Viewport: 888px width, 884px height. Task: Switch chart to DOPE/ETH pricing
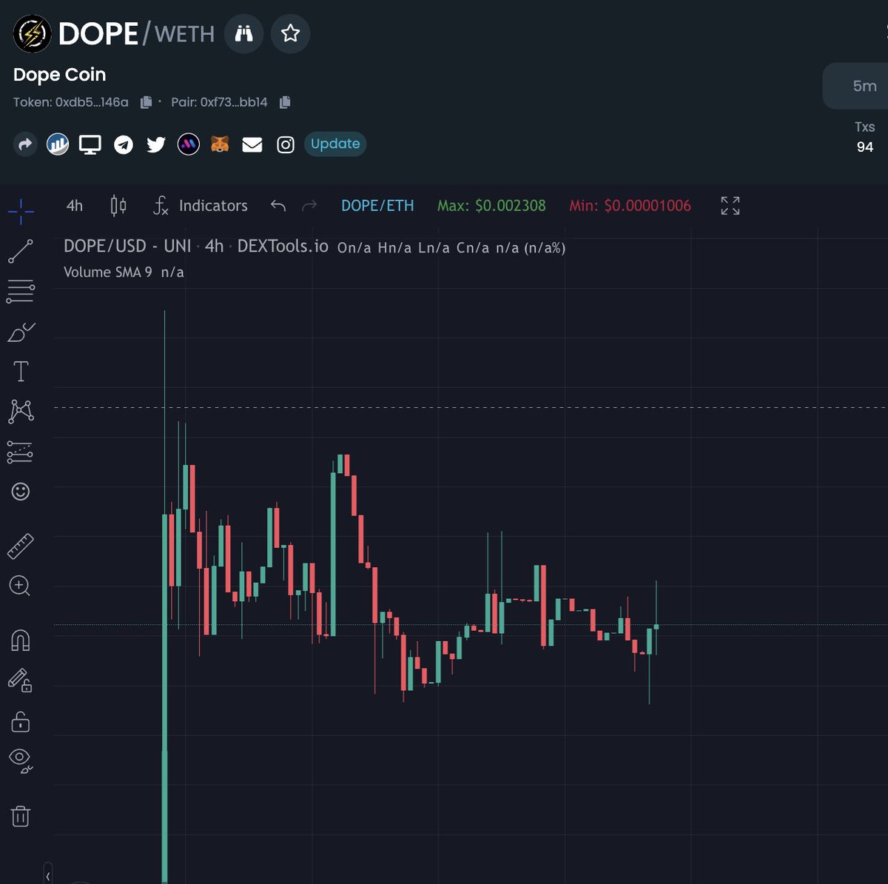(377, 206)
